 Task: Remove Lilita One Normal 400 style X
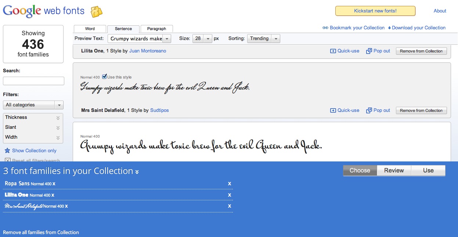tap(53, 195)
